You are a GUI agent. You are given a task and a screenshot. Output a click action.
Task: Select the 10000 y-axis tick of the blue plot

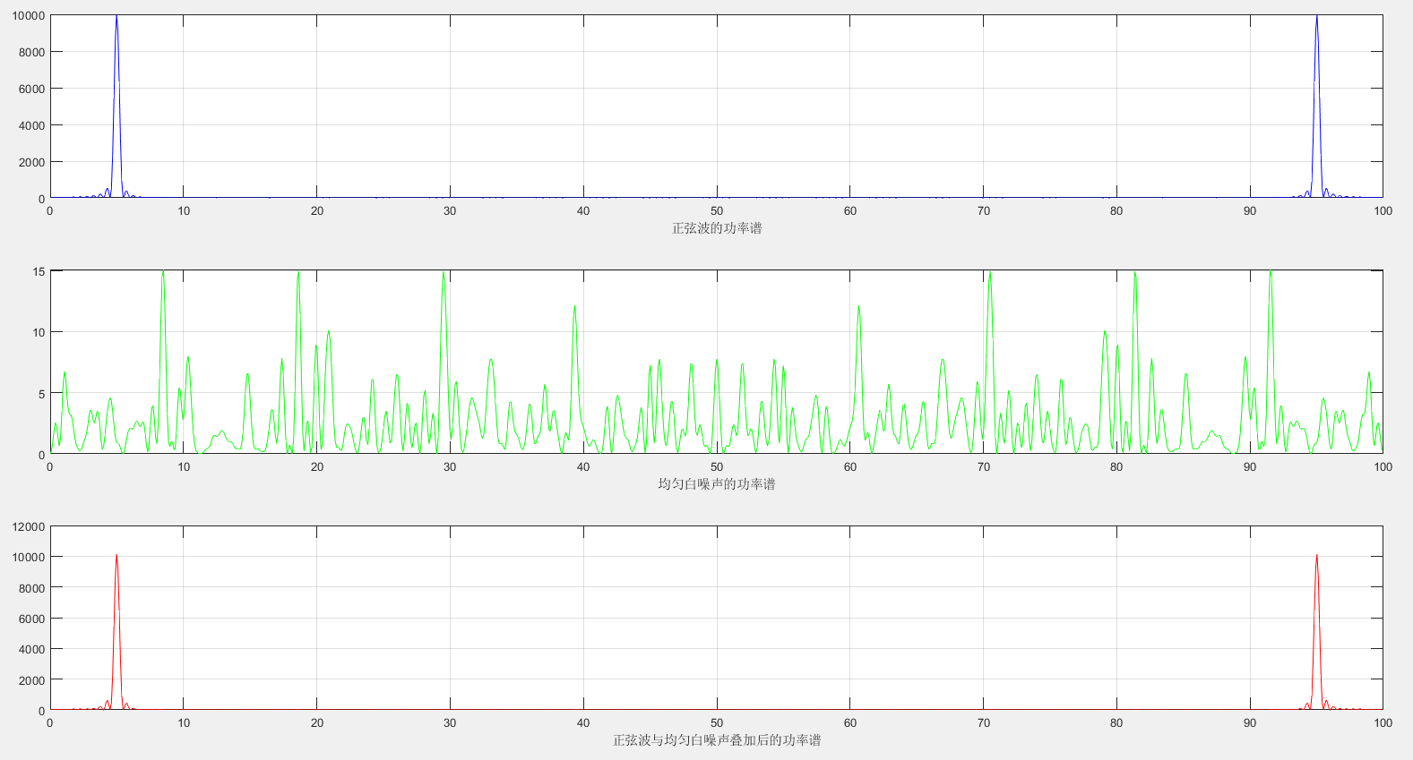(28, 15)
